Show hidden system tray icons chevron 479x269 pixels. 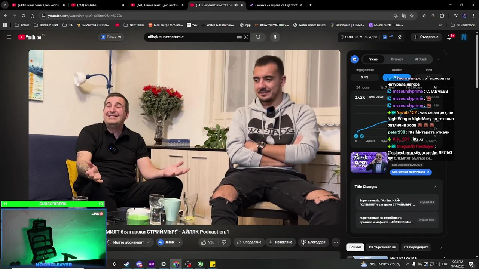pyautogui.click(x=408, y=264)
